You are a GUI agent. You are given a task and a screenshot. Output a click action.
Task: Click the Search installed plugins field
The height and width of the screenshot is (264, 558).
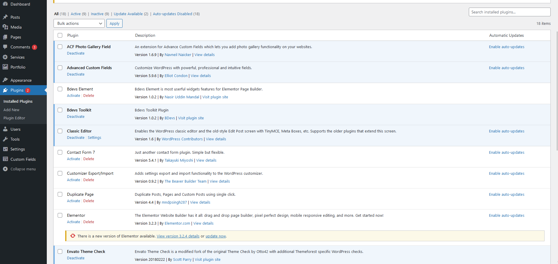pyautogui.click(x=509, y=12)
